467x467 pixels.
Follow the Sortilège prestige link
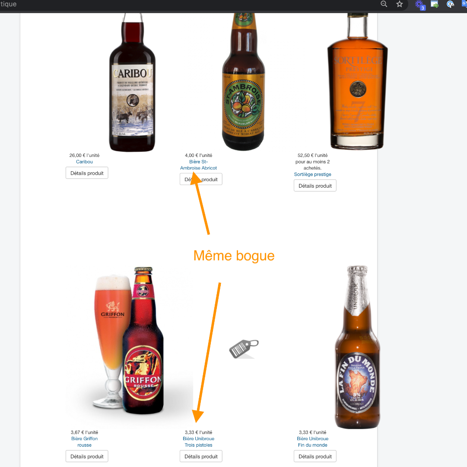pos(312,174)
